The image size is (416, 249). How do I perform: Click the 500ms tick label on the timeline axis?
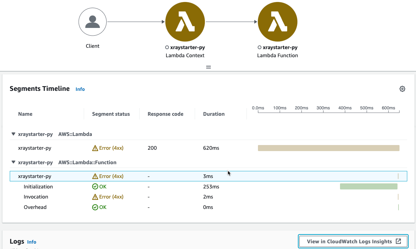click(367, 108)
